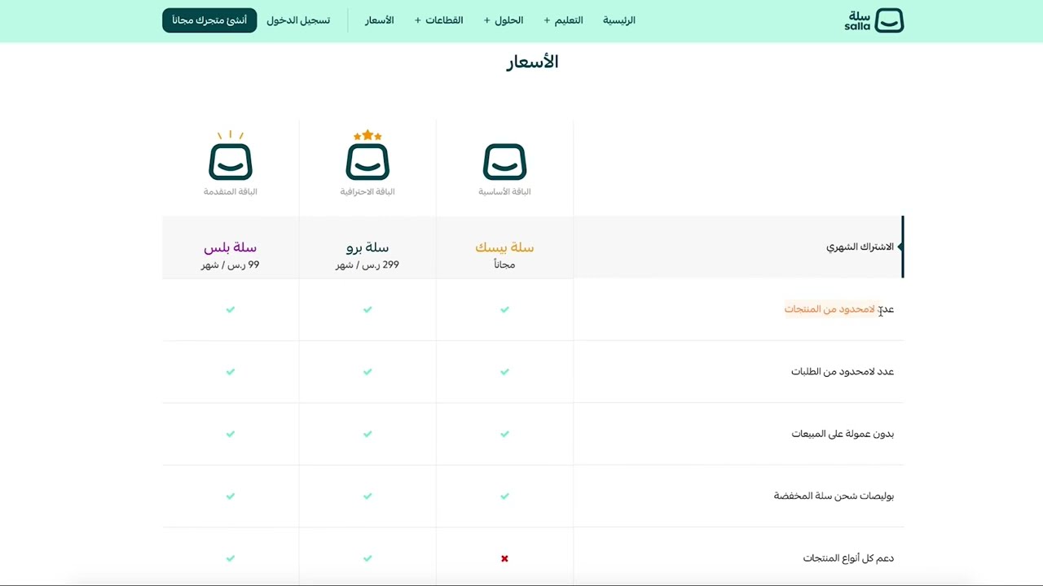Click سلة بيسك checkmark for بوليصات شحن سلة المخفضة
The width and height of the screenshot is (1043, 586).
point(504,496)
